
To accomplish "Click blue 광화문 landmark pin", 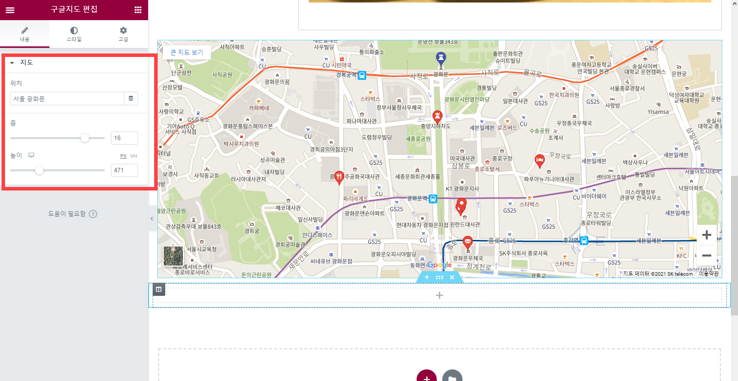I will [441, 60].
